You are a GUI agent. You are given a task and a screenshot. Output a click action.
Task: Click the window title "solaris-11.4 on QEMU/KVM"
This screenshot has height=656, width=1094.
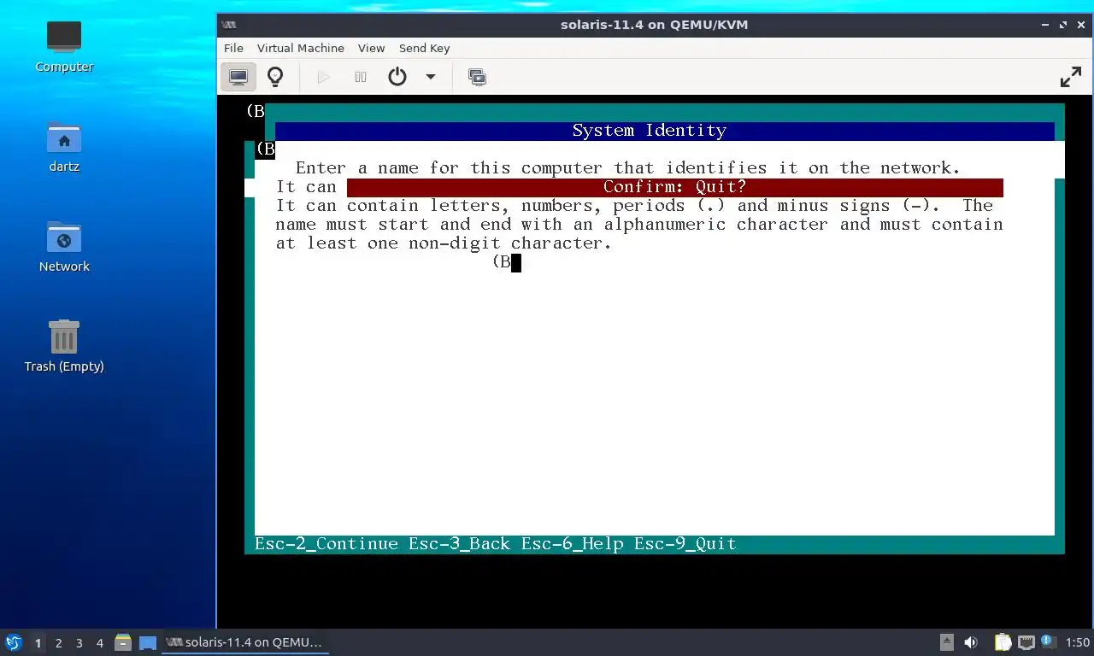(654, 25)
